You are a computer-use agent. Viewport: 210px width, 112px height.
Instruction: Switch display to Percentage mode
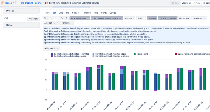(x=184, y=18)
